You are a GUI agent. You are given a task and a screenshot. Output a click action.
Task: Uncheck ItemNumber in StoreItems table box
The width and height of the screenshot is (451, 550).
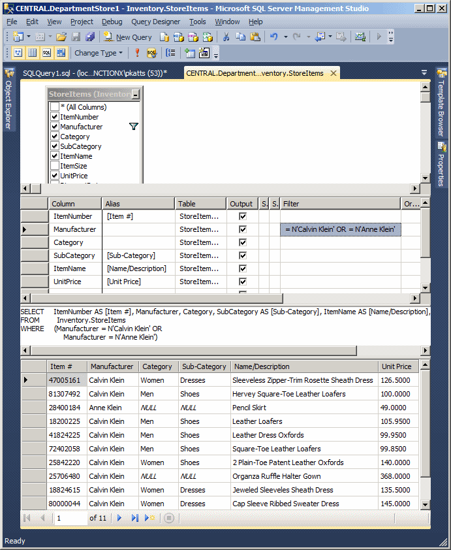pos(55,116)
